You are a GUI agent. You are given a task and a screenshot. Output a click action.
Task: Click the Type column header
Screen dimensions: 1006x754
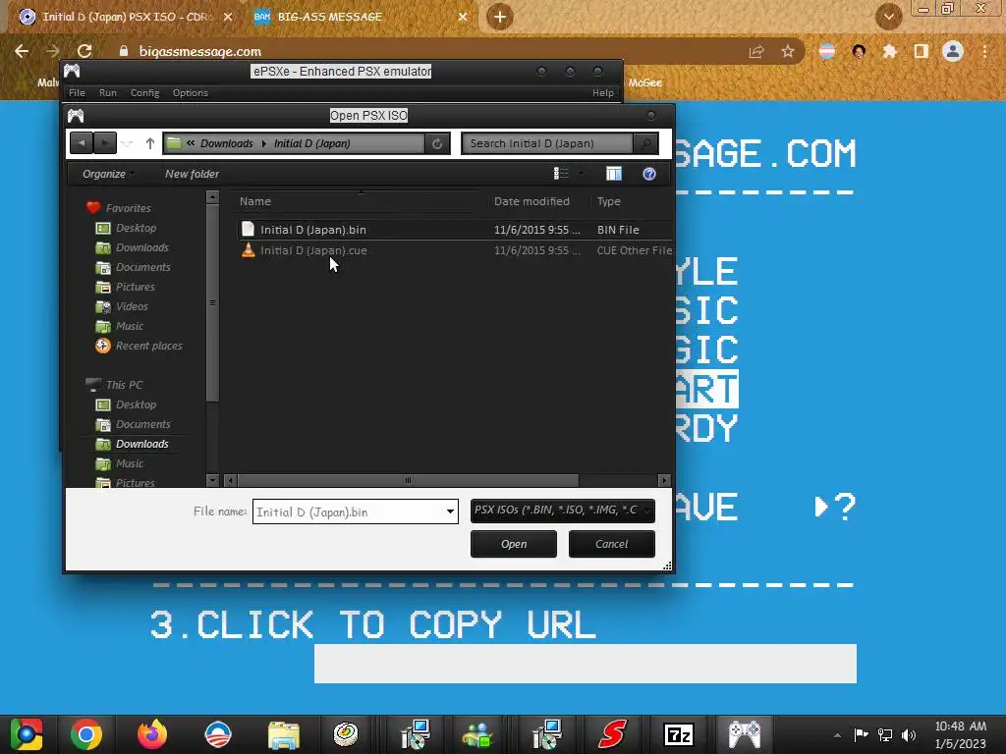tap(609, 201)
